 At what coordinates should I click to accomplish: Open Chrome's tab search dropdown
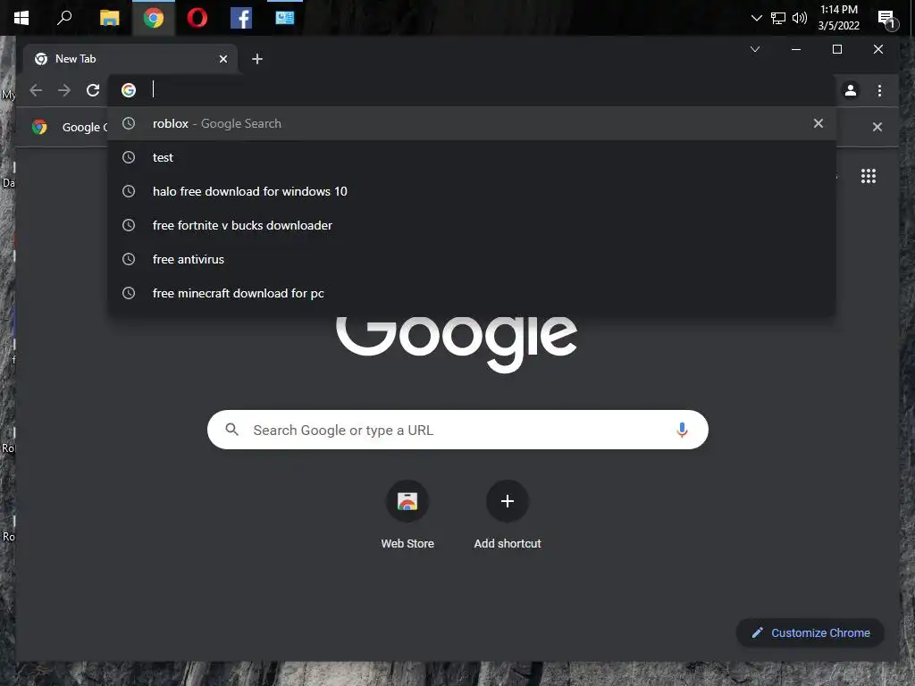tap(754, 49)
